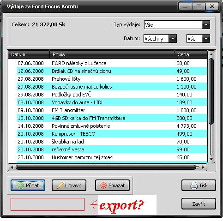The width and height of the screenshot is (223, 221).
Task: Select the reflexná vesta row
Action: tap(112, 149)
